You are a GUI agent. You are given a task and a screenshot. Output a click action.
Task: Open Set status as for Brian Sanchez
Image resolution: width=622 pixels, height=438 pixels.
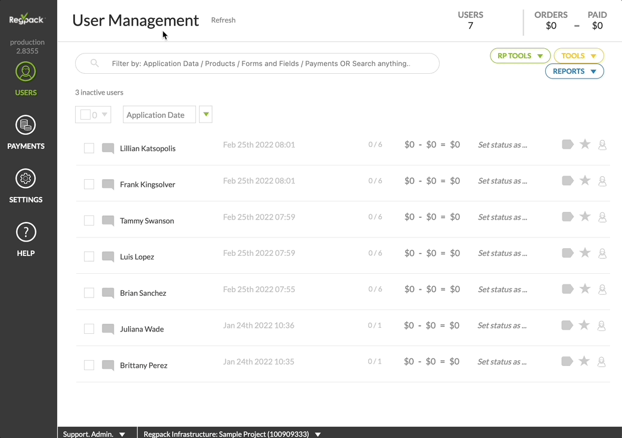(x=502, y=289)
